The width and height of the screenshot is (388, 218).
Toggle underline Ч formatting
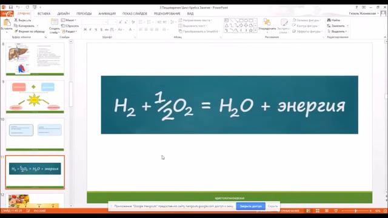point(96,30)
